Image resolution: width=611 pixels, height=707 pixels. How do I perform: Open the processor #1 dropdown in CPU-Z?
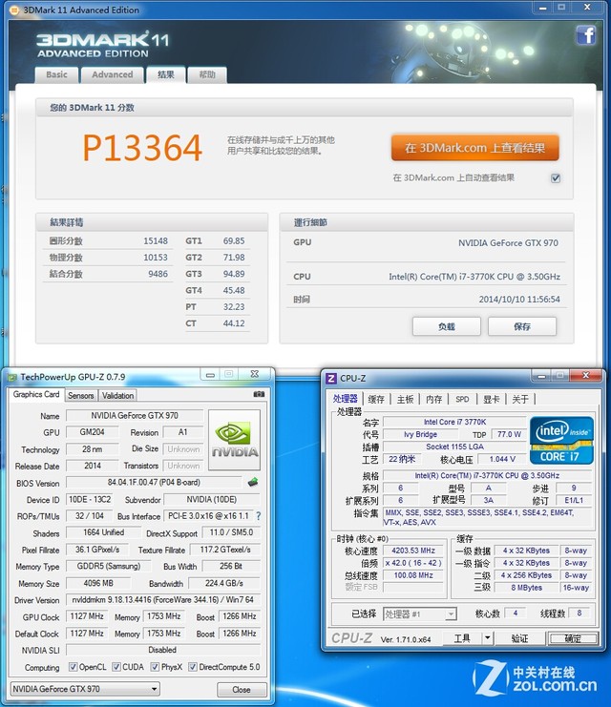click(x=420, y=613)
